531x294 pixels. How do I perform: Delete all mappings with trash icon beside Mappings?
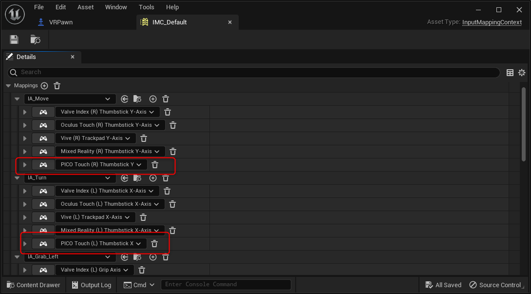point(57,86)
